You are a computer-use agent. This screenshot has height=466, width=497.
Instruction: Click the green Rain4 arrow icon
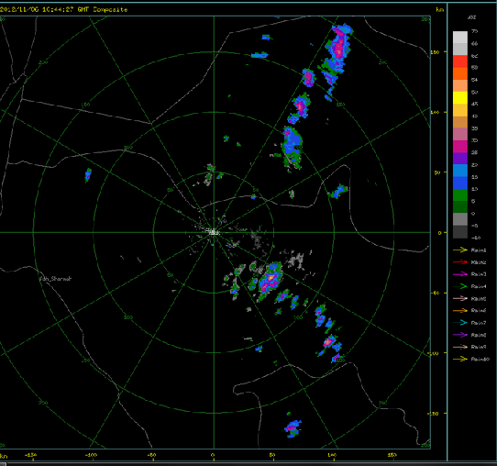460,286
